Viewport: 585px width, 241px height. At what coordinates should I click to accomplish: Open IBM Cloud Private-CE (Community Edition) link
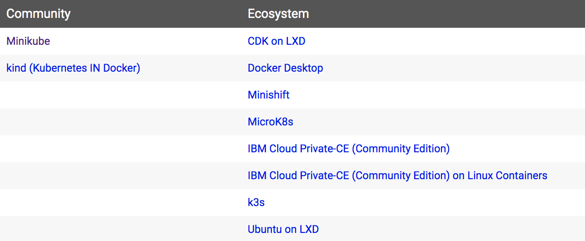(x=349, y=149)
